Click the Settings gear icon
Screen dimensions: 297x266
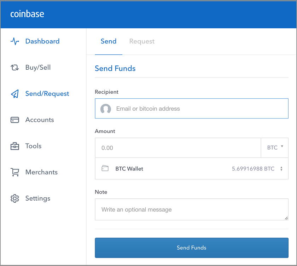(15, 198)
